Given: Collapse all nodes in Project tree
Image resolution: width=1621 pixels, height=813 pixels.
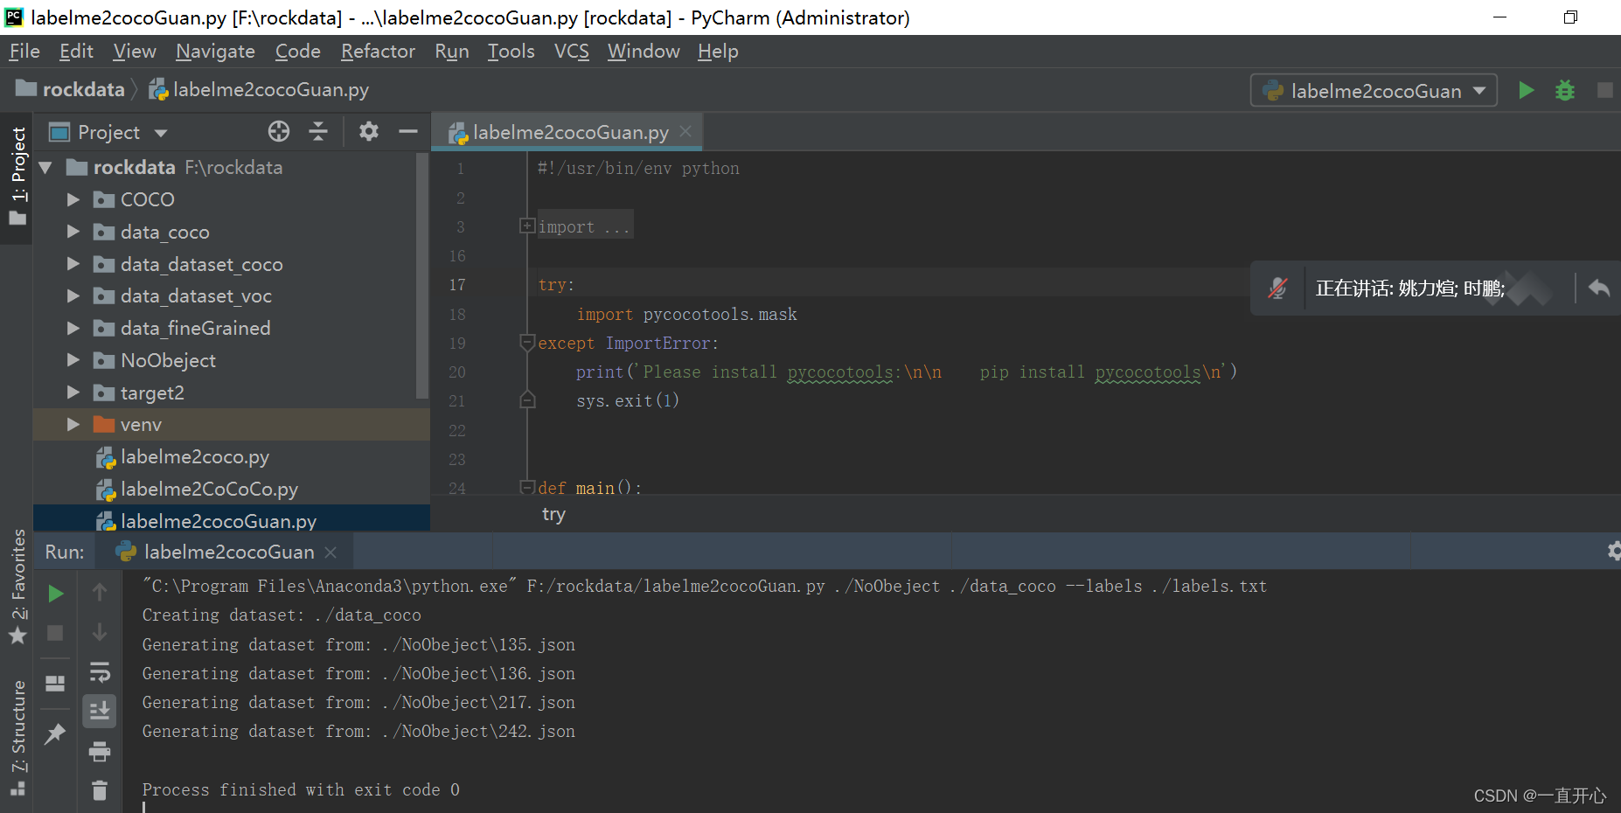Looking at the screenshot, I should pyautogui.click(x=318, y=131).
